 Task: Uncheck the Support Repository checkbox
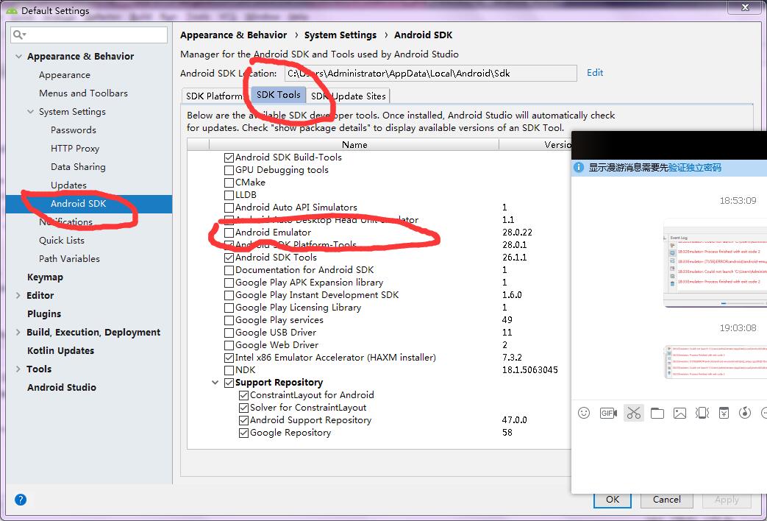[x=229, y=383]
